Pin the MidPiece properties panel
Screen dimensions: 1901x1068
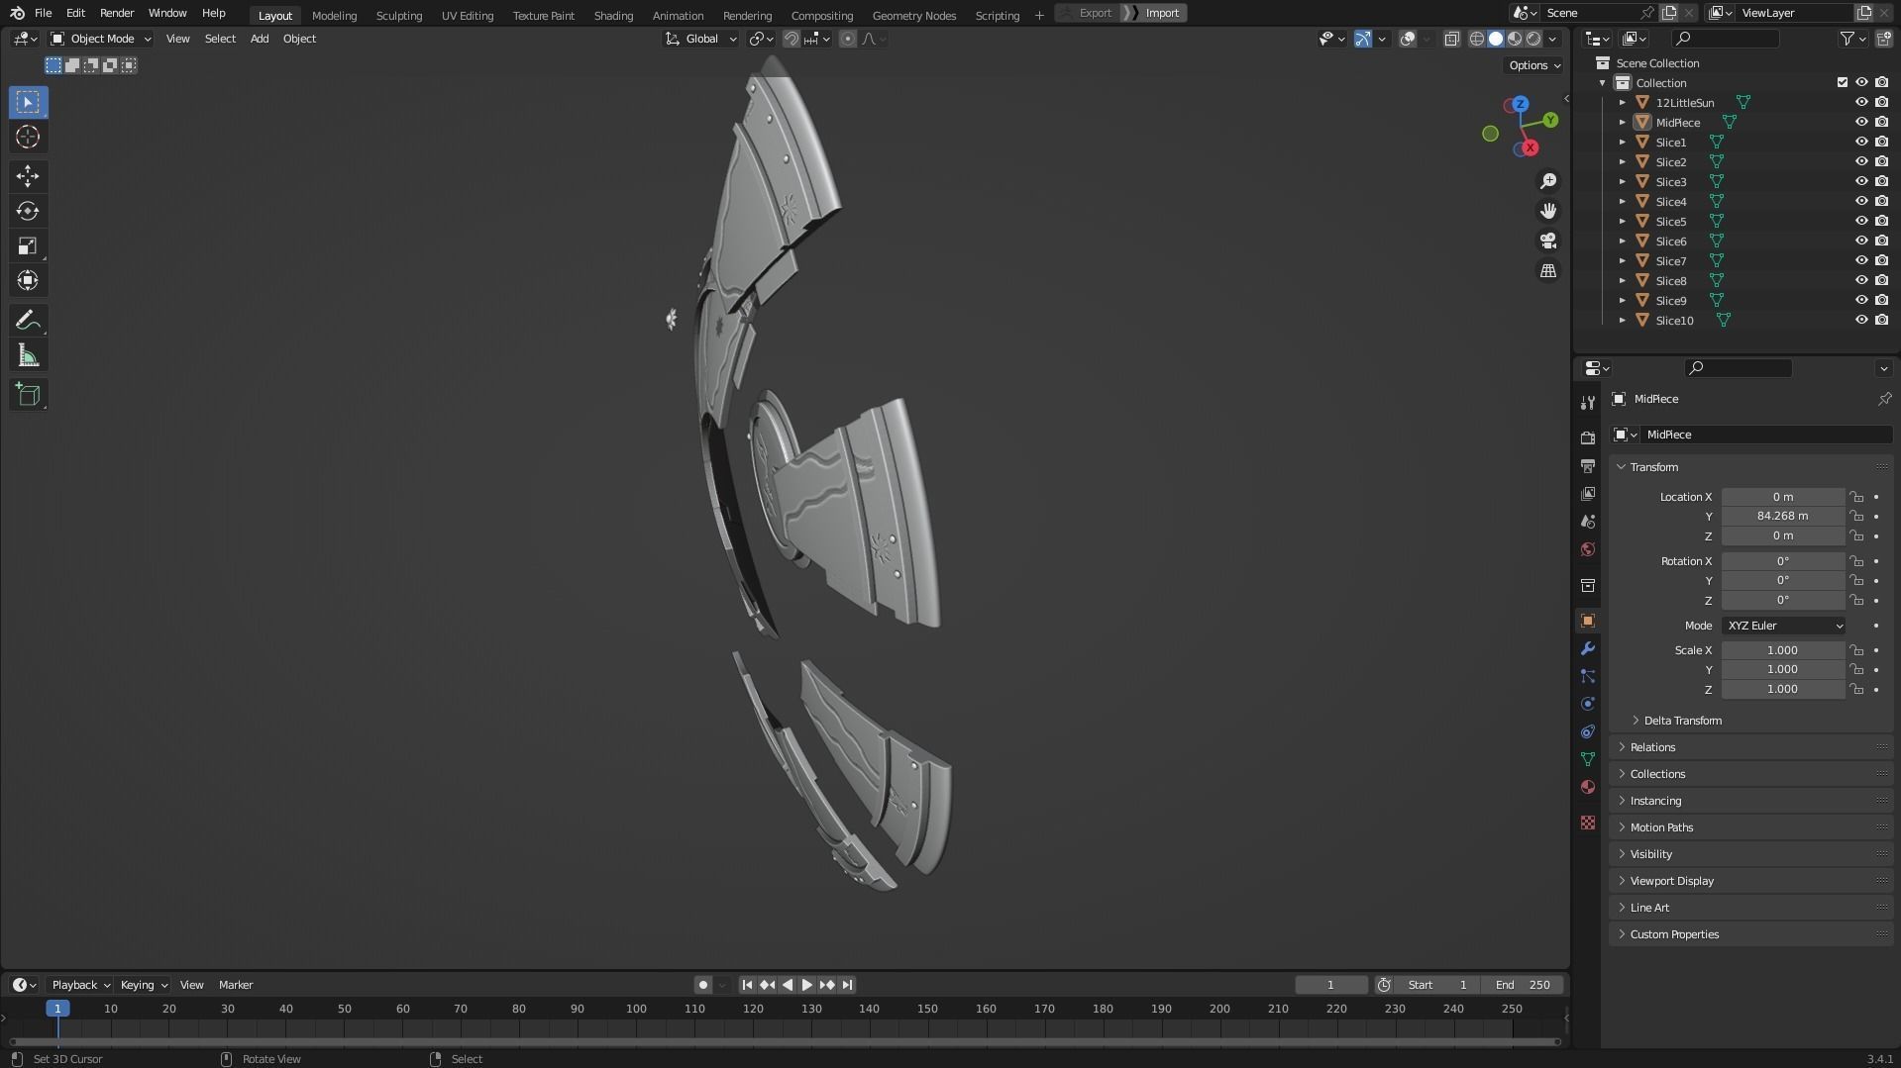pyautogui.click(x=1884, y=399)
